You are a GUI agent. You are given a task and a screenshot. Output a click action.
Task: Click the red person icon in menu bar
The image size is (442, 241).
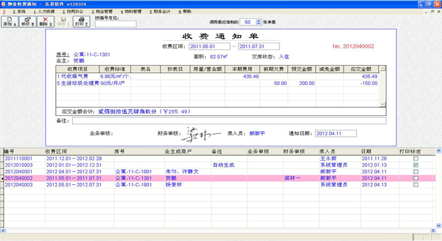pos(4,11)
